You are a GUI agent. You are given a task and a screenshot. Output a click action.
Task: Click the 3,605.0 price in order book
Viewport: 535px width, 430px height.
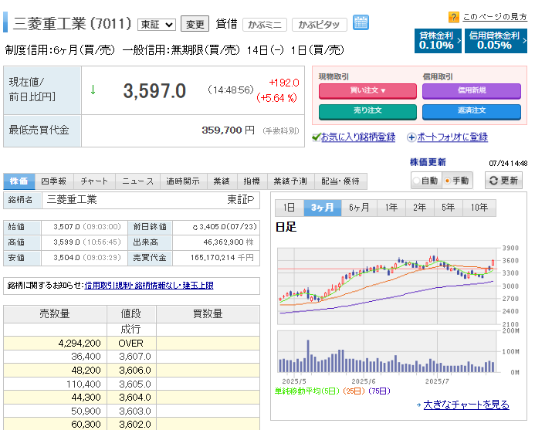pos(135,384)
